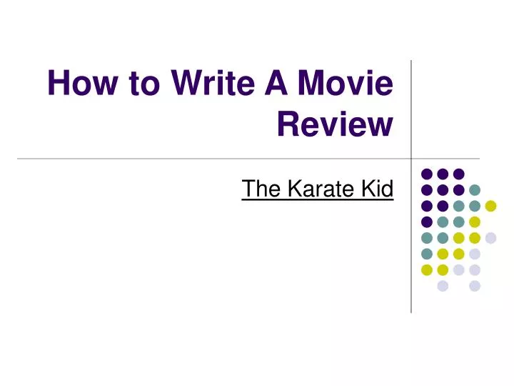This screenshot has height=386, width=514.
Task: Click the yellow dot ending the third dot row
Action: point(490,206)
